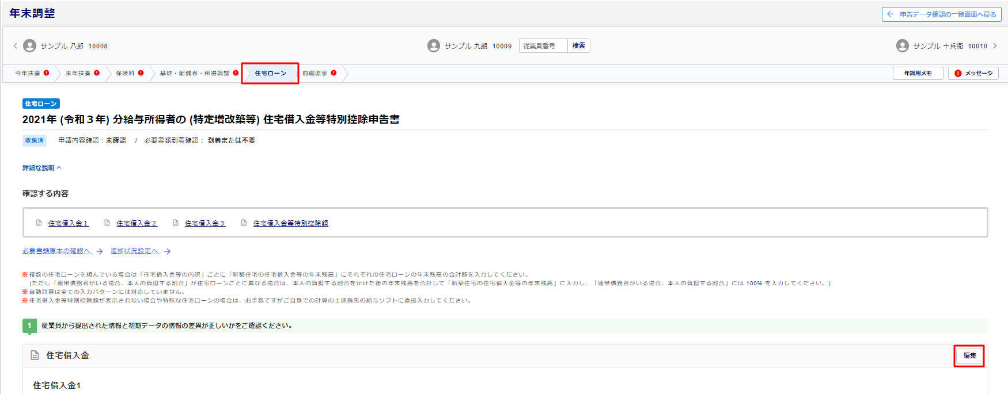Select next employee name サンプル 十兵衛 10010
This screenshot has width=1008, height=394.
[950, 46]
